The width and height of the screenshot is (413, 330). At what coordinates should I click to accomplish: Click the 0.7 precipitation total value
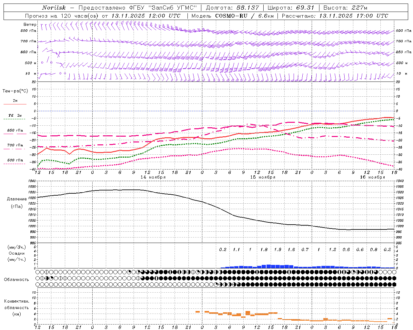point(305,249)
